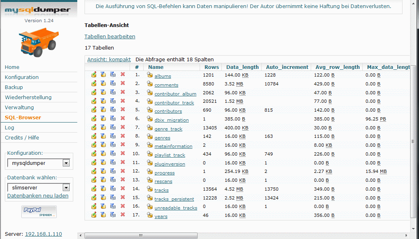The width and height of the screenshot is (419, 239).
Task: Switch view via the Ansicht: kompakt link
Action: pyautogui.click(x=109, y=60)
